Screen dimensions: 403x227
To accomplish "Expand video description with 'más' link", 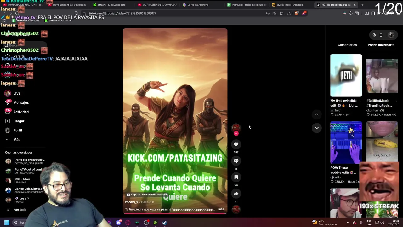I will [x=221, y=209].
